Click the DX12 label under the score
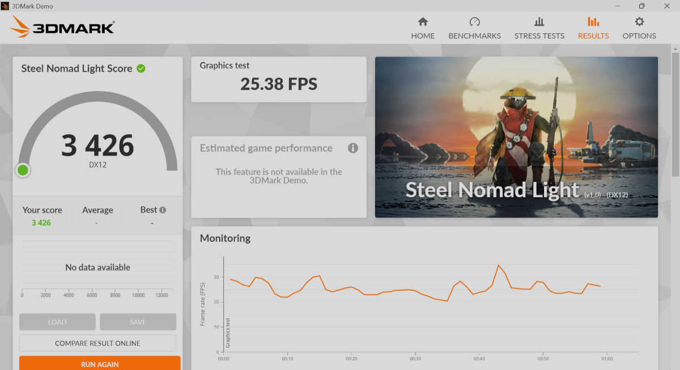Screen dimensions: 680x370 (x=97, y=165)
